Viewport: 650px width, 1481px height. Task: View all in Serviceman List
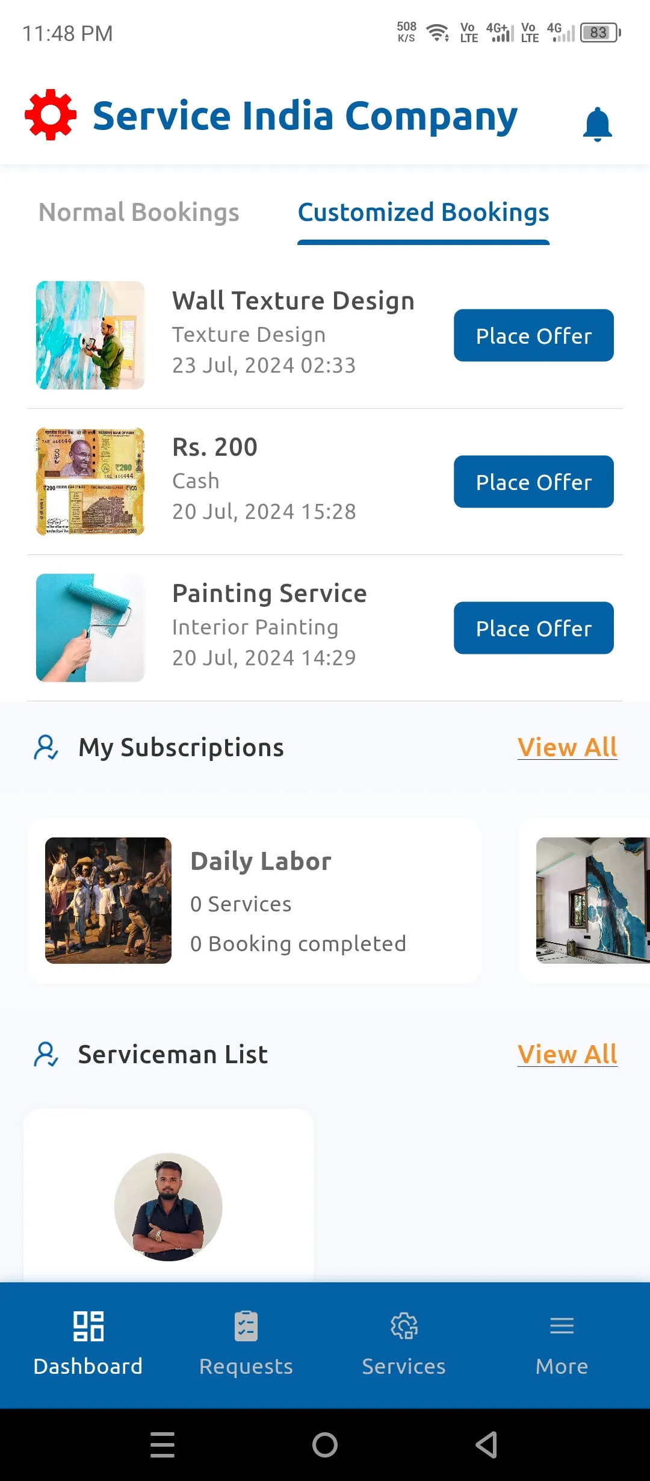coord(567,1054)
